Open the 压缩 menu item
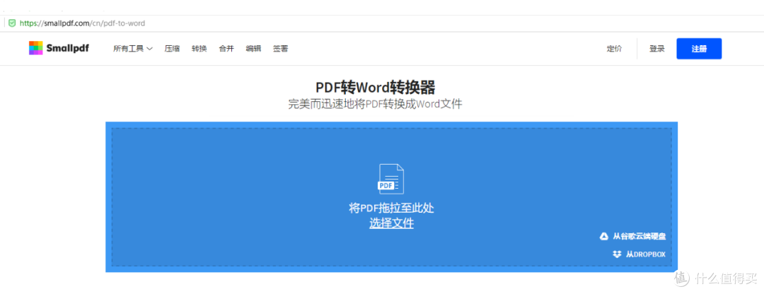Image resolution: width=764 pixels, height=294 pixels. tap(172, 49)
